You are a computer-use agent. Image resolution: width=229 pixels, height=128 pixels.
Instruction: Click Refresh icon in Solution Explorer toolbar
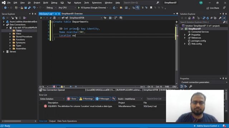coord(208,18)
